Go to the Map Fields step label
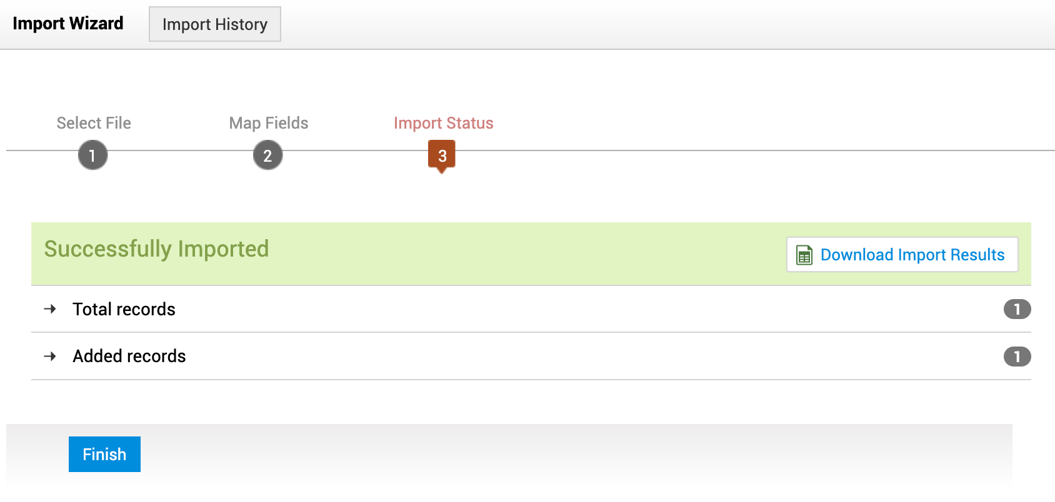The image size is (1055, 502). point(269,123)
